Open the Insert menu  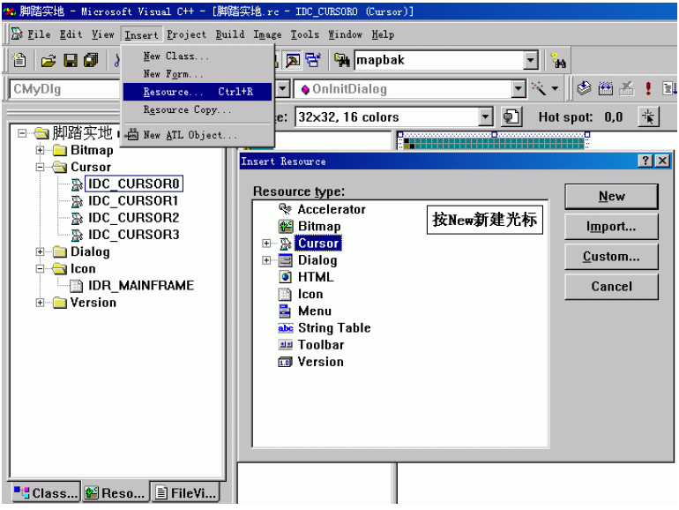click(x=141, y=35)
